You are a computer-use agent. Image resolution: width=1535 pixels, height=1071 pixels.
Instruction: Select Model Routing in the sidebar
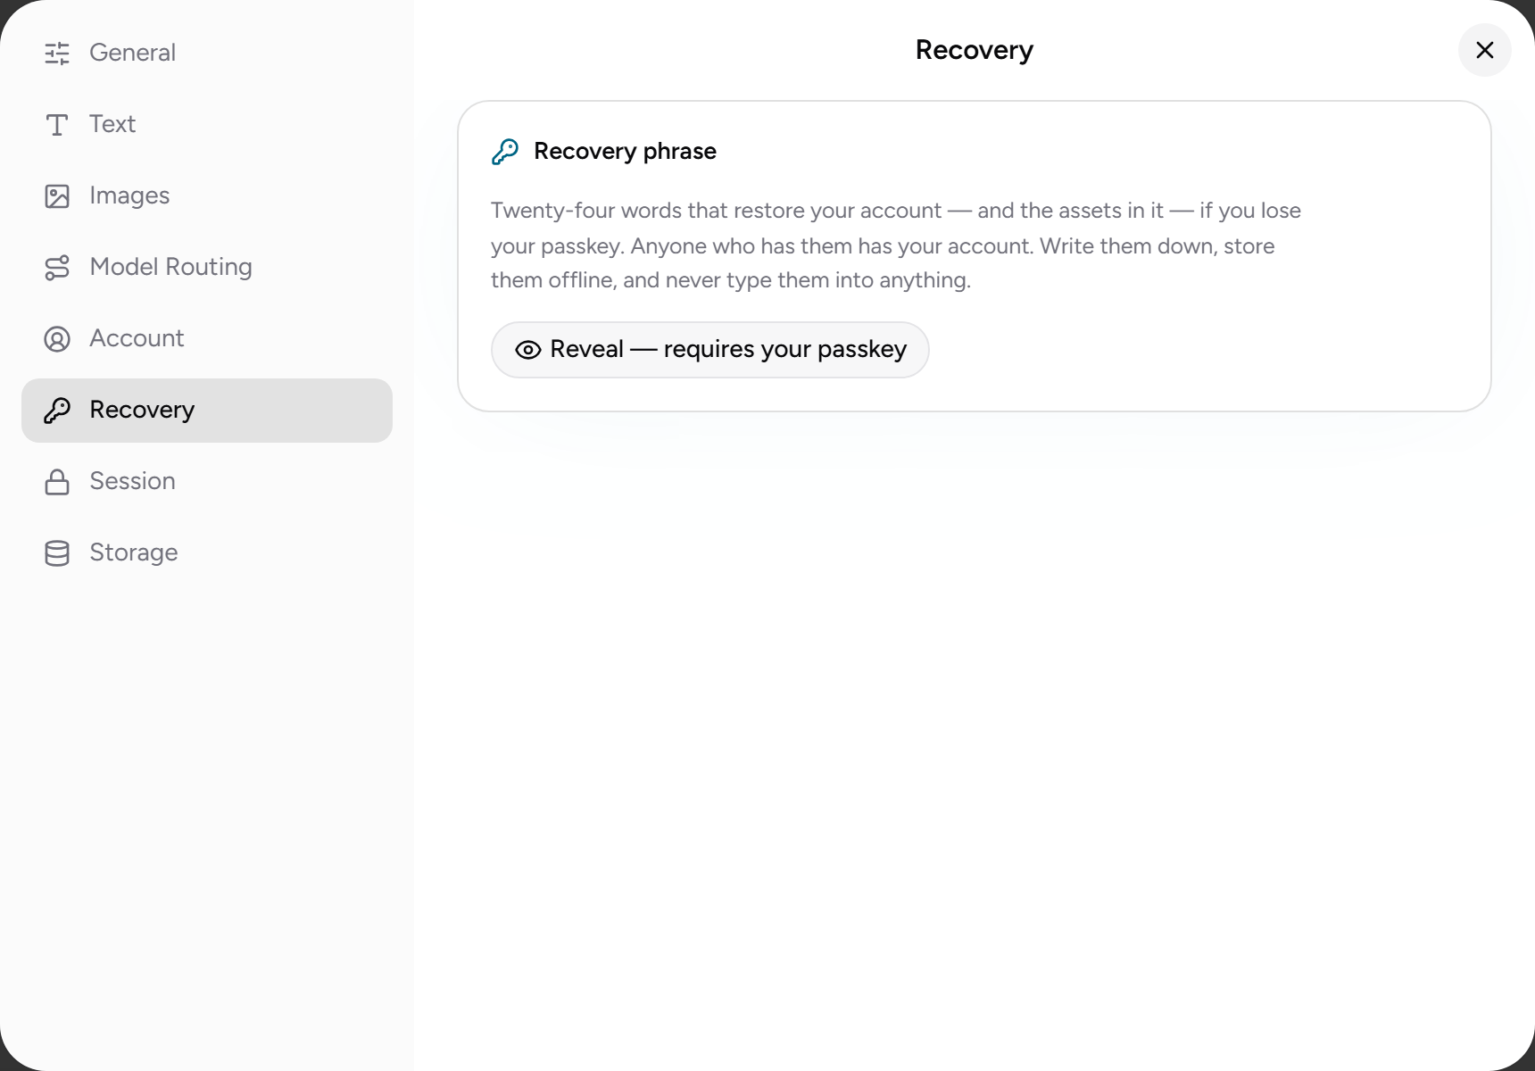click(207, 268)
